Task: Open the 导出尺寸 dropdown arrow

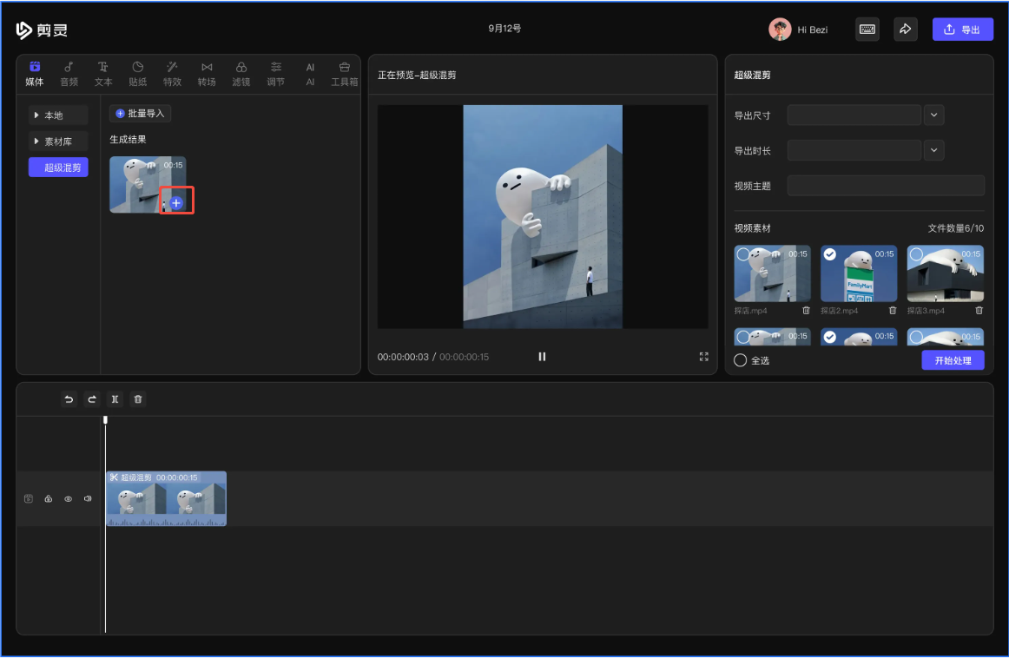Action: pyautogui.click(x=933, y=115)
